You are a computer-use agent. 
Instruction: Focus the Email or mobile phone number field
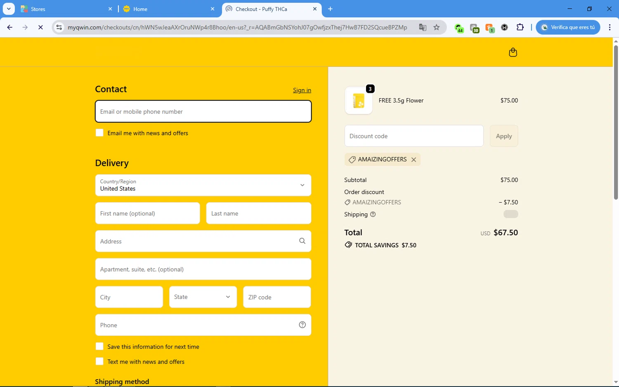pyautogui.click(x=203, y=111)
